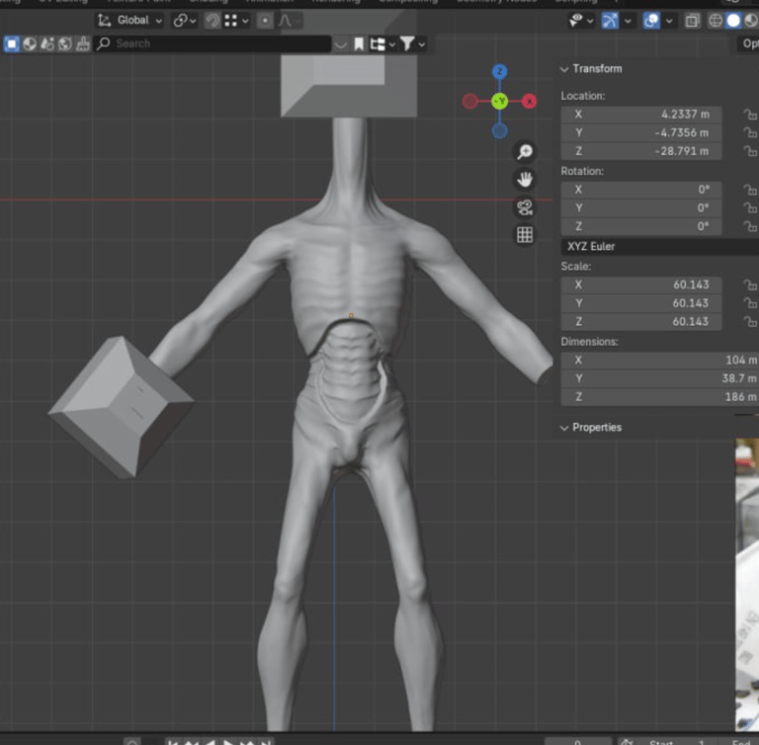Open the viewport overlays dropdown arrow
Viewport: 759px width, 745px height.
(669, 20)
